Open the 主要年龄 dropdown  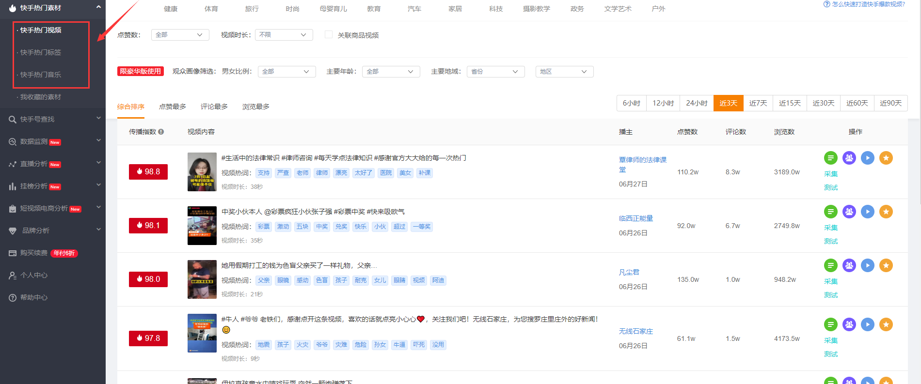point(391,72)
